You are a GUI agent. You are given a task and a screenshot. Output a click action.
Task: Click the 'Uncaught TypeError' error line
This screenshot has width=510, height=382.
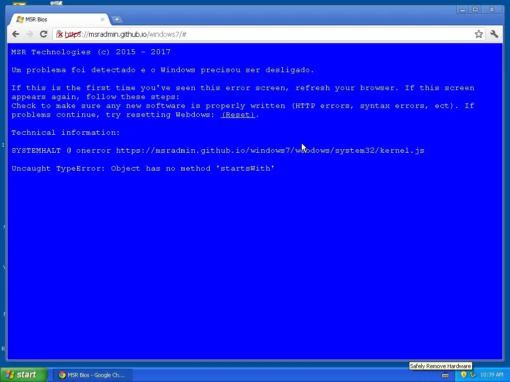coord(143,168)
